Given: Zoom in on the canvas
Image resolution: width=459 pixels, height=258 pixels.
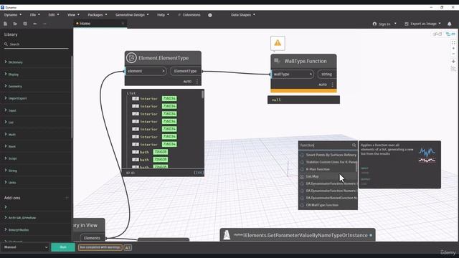Looking at the screenshot, I should tap(453, 48).
